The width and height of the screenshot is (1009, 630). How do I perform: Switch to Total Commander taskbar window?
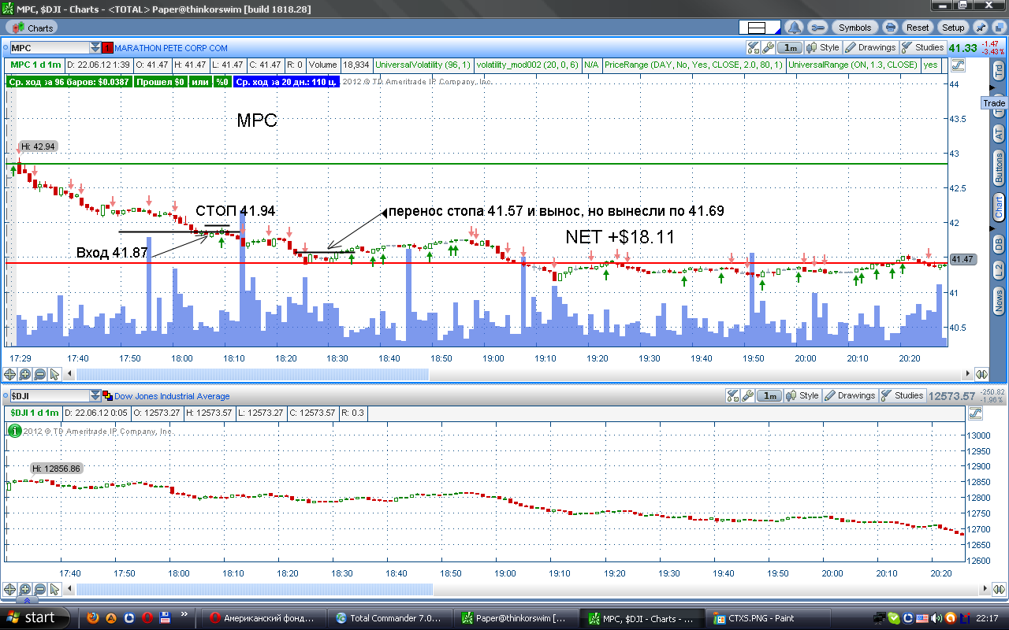coord(392,618)
